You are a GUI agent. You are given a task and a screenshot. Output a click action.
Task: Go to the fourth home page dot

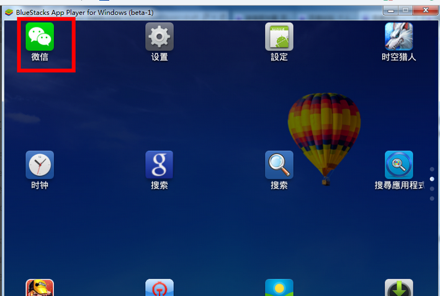click(x=432, y=198)
